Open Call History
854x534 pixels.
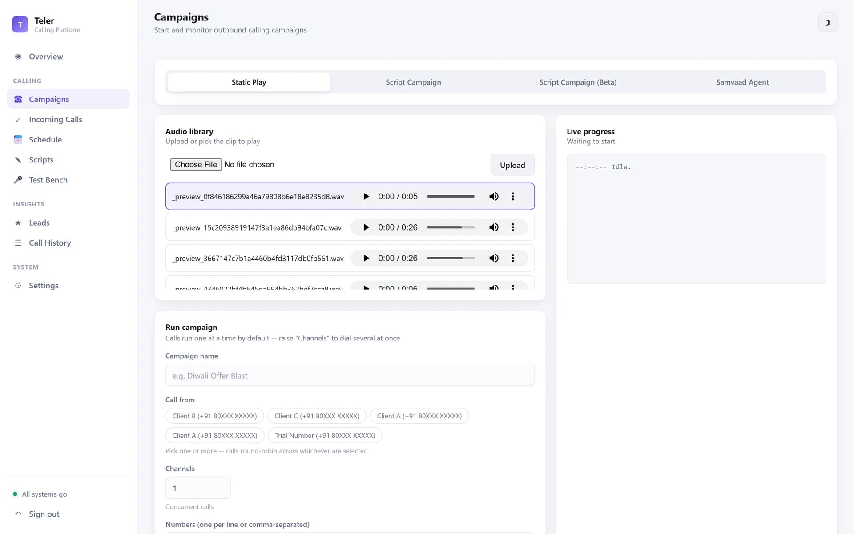click(x=68, y=243)
